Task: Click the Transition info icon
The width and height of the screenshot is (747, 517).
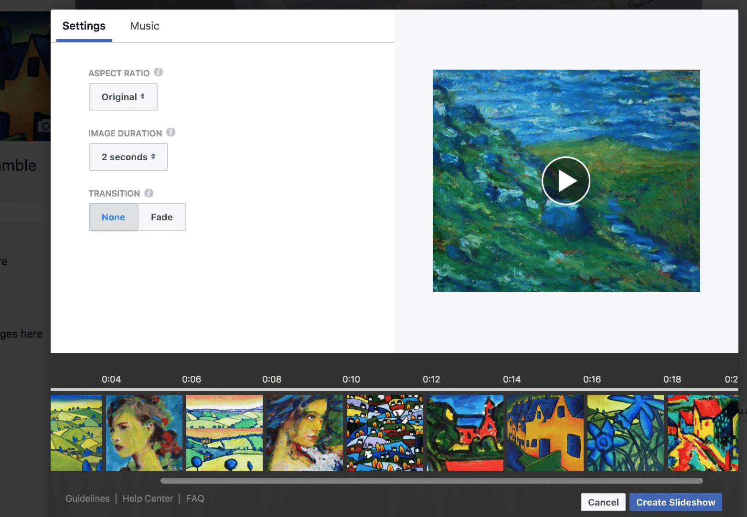Action: [x=149, y=193]
